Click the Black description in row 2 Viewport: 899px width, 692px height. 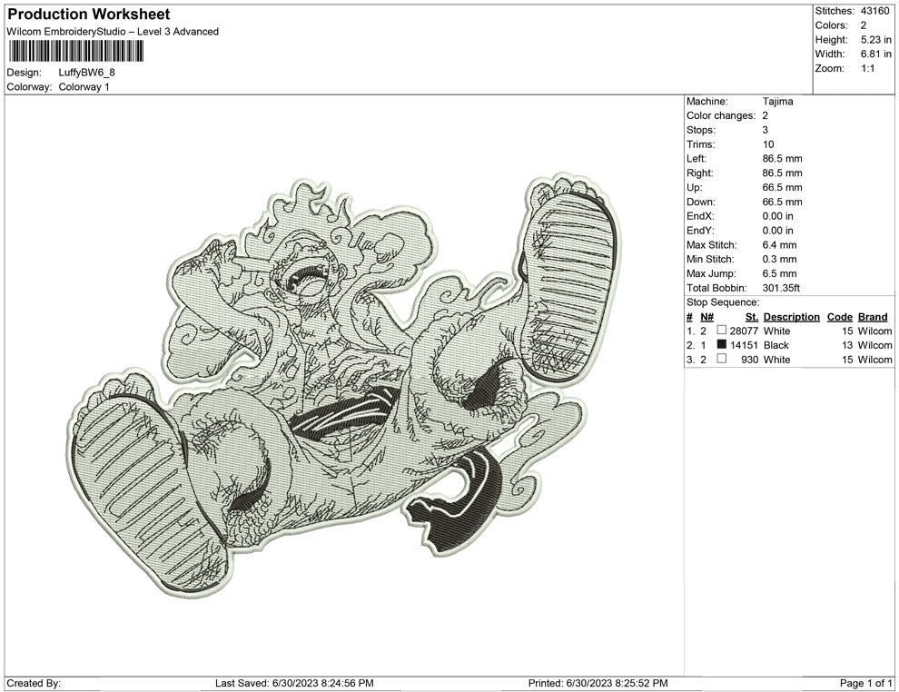tap(776, 345)
